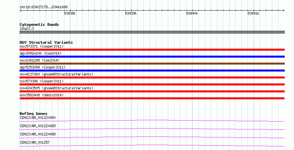This screenshot has height=150, width=294.
Task: Click the 83439k ruler tick label
Action: pos(131,13)
